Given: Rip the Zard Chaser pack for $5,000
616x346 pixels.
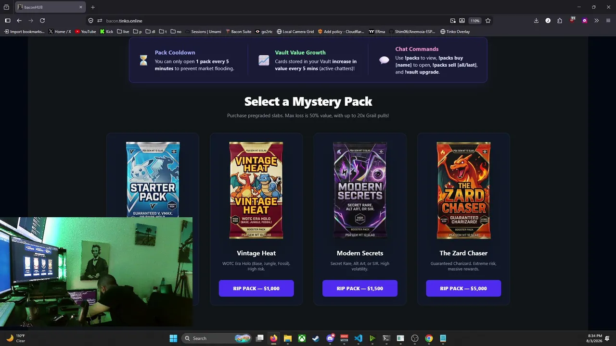Looking at the screenshot, I should pos(463,288).
